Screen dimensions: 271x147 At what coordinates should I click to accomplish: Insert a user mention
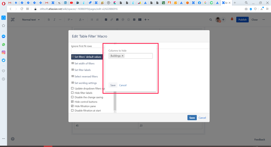coord(123,20)
